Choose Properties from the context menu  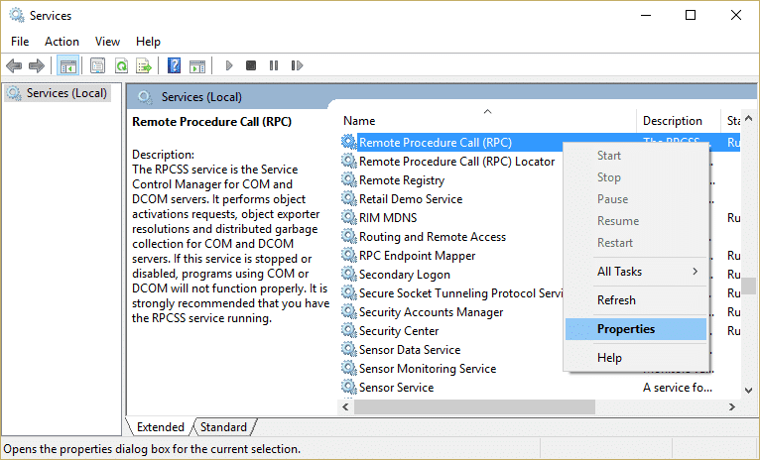pos(625,329)
